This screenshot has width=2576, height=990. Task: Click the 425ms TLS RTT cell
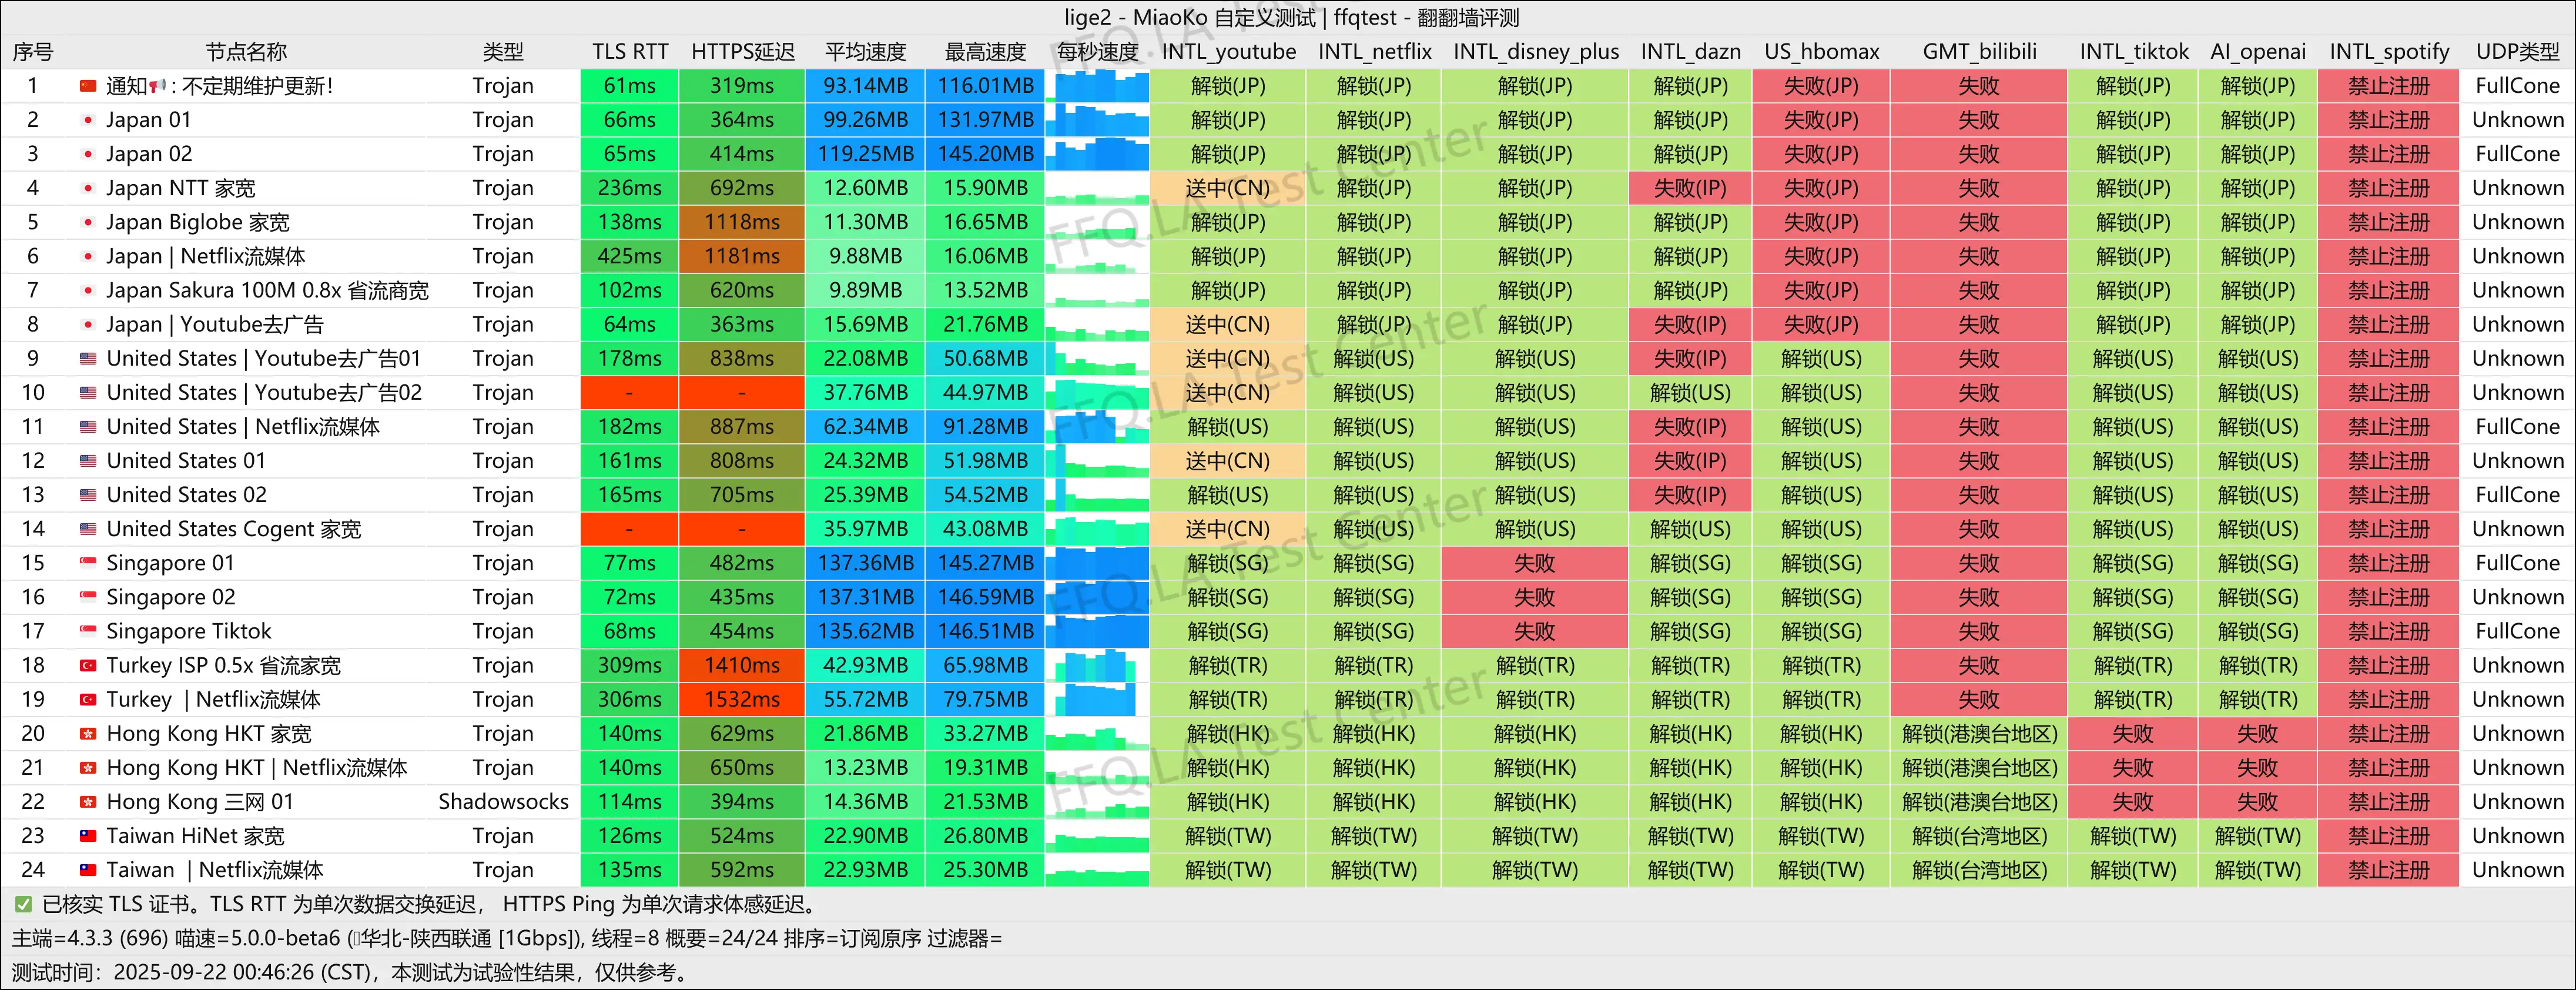630,256
